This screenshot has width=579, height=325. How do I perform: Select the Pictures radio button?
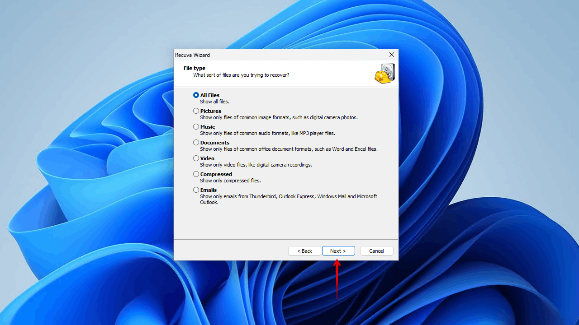[196, 111]
